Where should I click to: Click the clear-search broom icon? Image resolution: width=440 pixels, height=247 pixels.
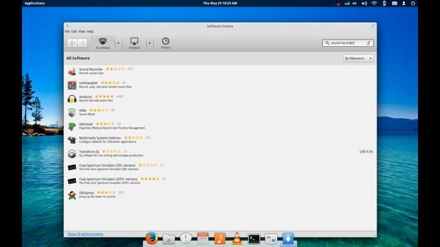click(x=368, y=43)
